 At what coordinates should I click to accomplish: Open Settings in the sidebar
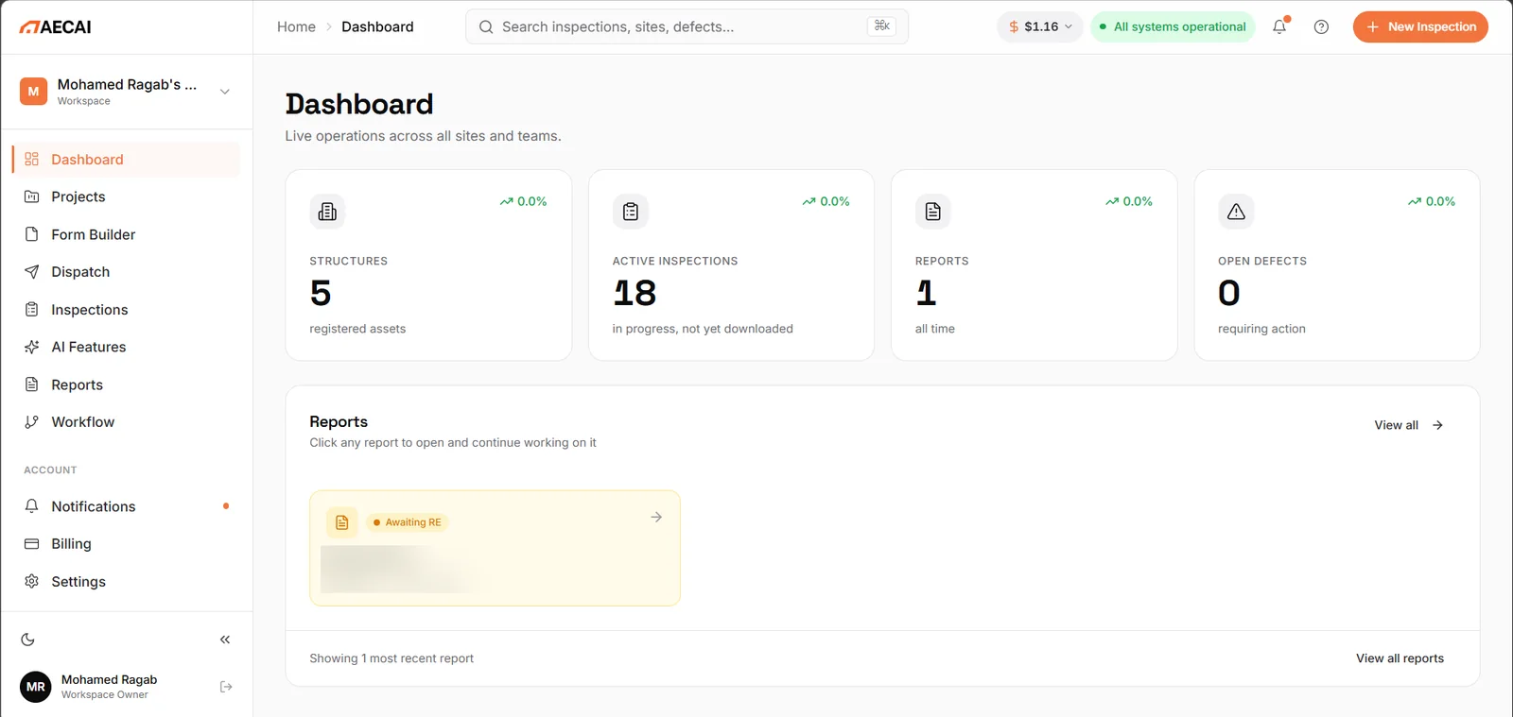(x=126, y=582)
